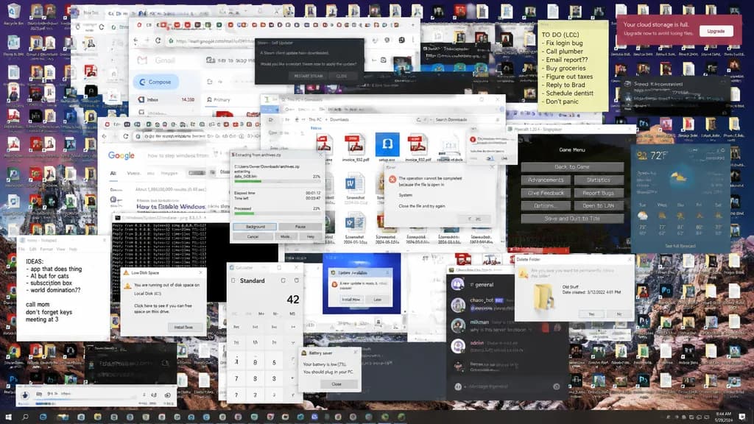Click Options in Minecraft Game Menu
Screen dimensions: 754x424
[546, 206]
